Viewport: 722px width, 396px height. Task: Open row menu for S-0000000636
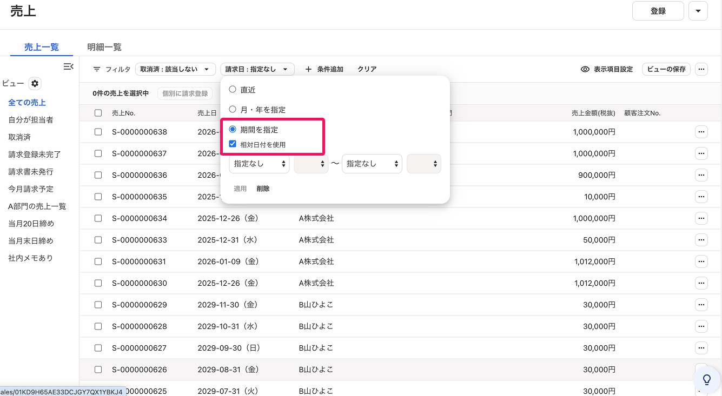click(x=701, y=175)
